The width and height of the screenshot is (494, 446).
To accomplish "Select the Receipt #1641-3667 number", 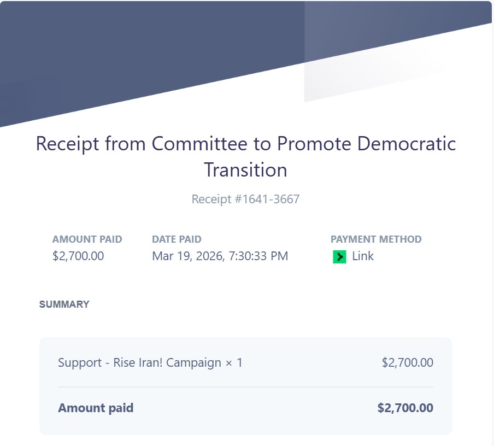I will click(x=245, y=199).
